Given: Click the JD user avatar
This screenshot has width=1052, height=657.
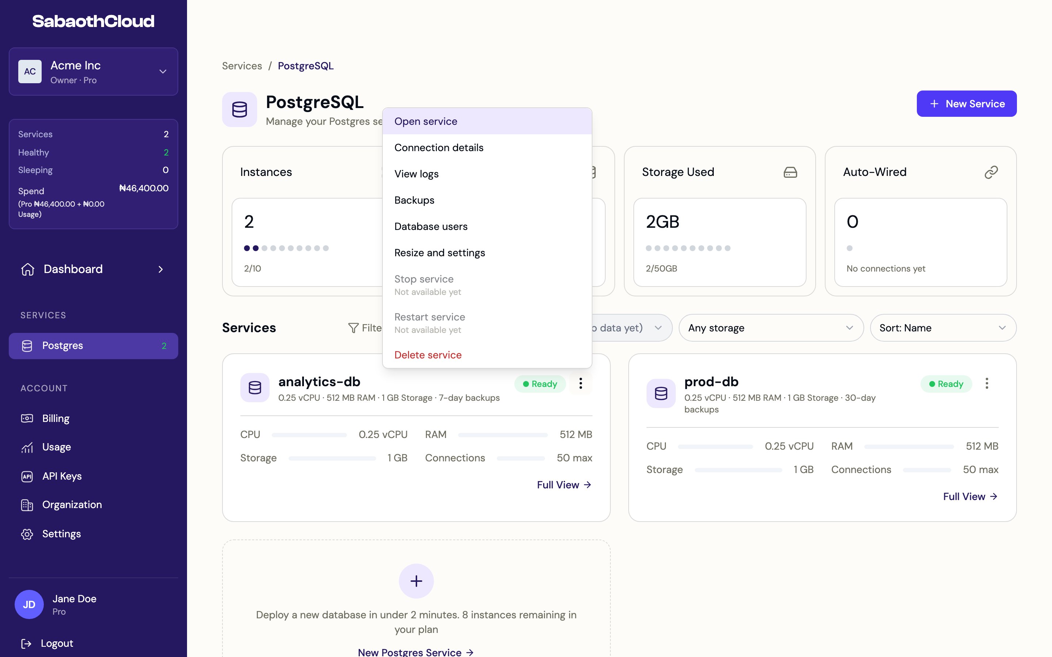Looking at the screenshot, I should pos(29,604).
